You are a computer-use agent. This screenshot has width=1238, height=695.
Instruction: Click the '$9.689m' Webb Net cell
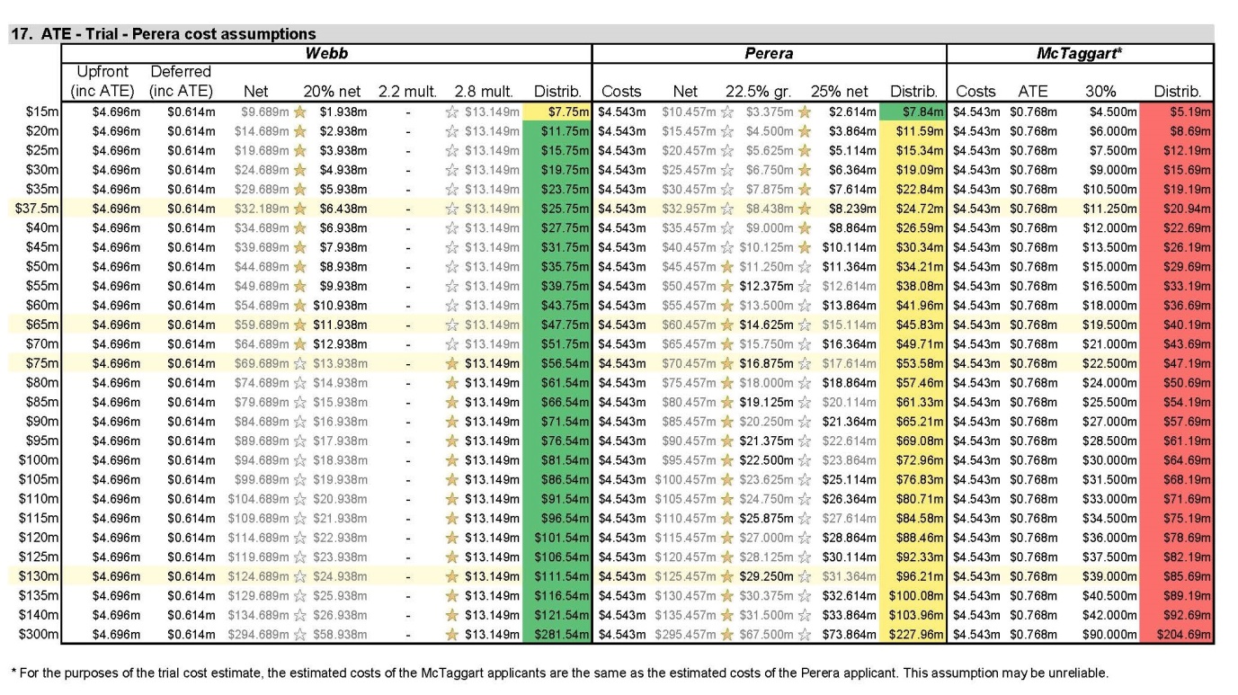click(x=266, y=112)
